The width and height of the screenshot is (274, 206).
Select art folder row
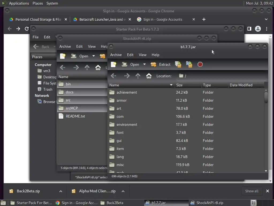[186, 108]
